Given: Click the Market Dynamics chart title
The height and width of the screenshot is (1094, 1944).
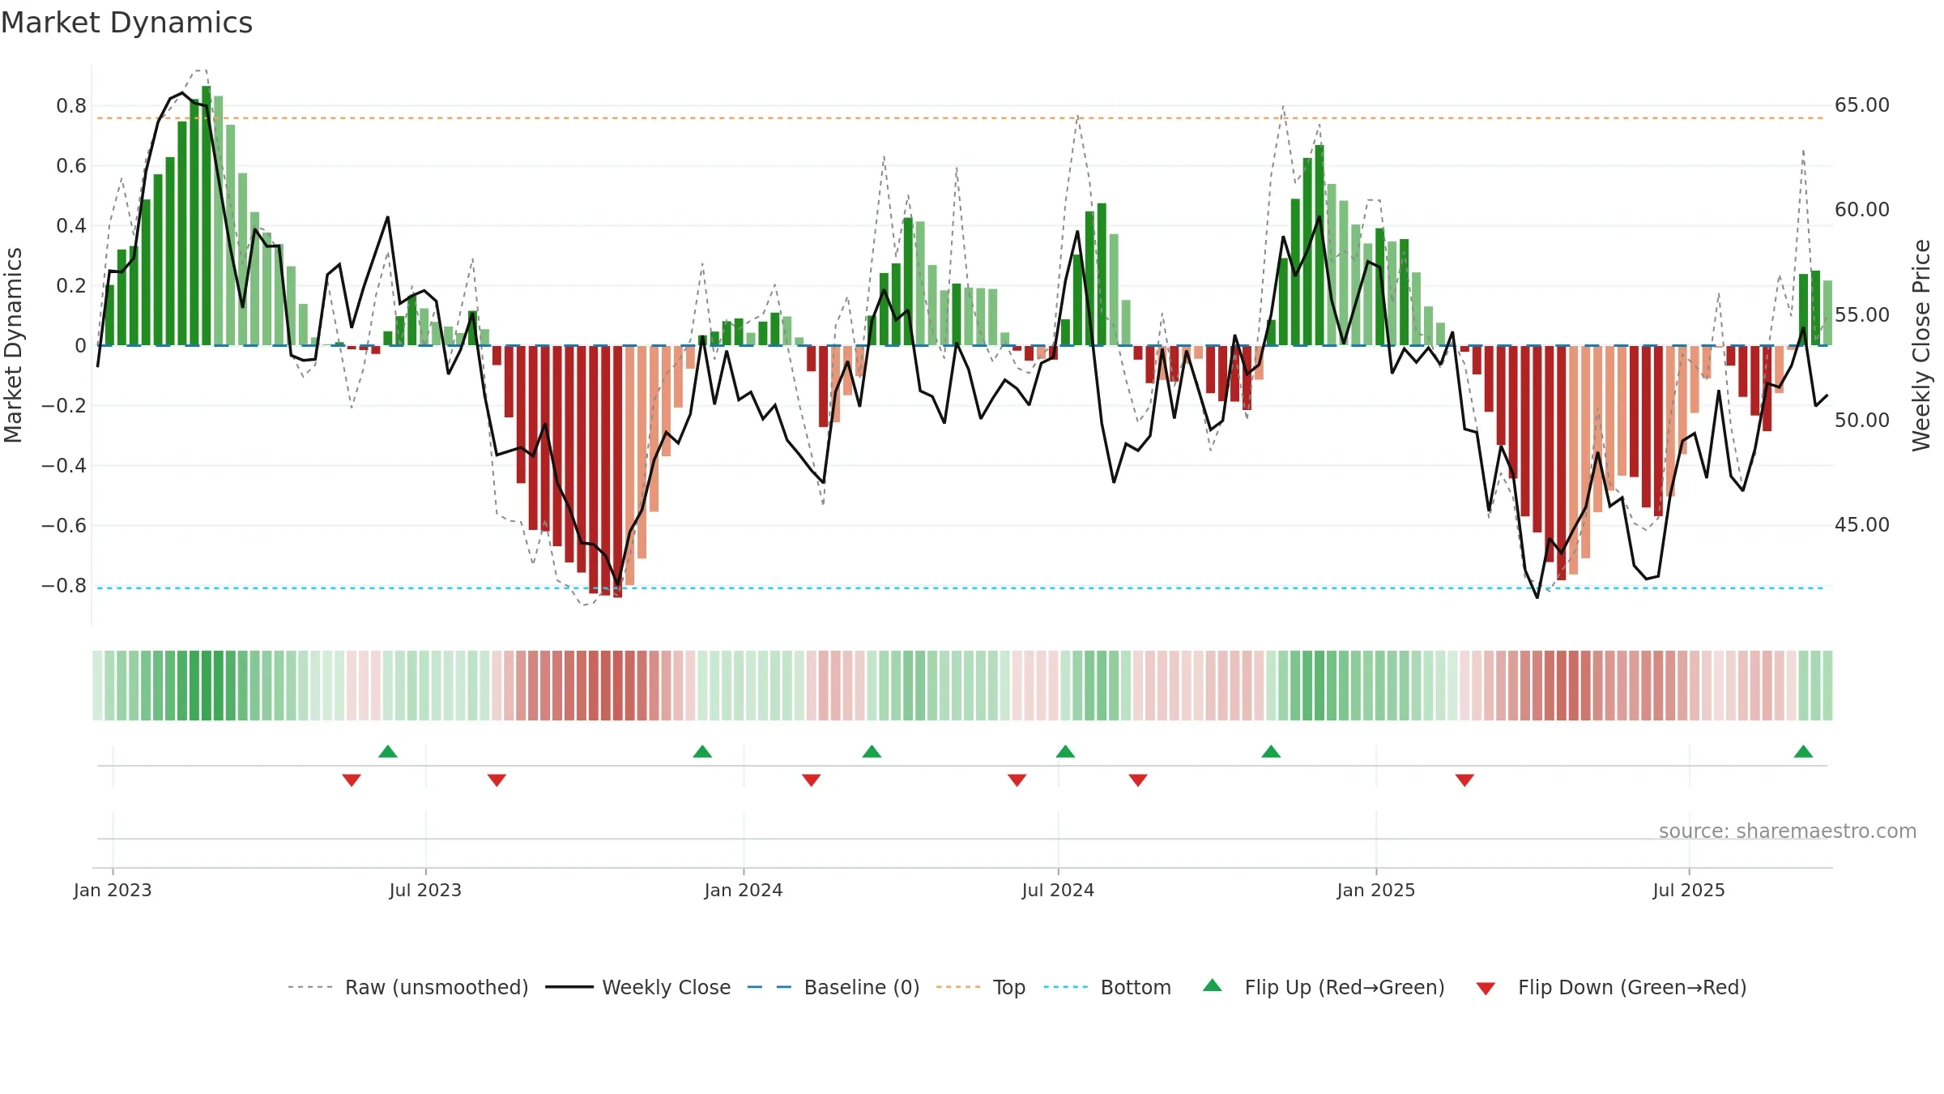Looking at the screenshot, I should [127, 23].
